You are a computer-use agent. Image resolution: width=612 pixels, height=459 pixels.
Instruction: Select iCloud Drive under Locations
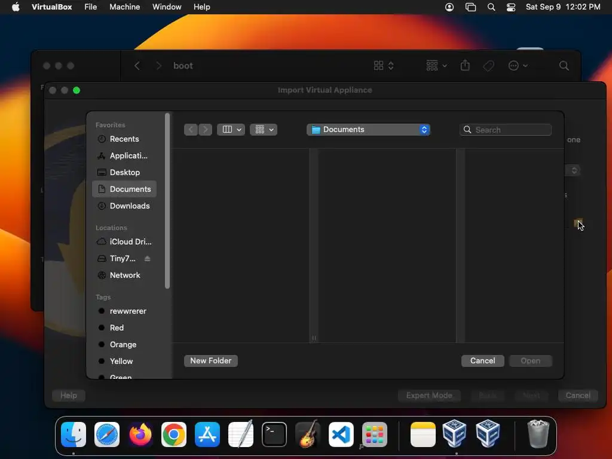pyautogui.click(x=124, y=241)
